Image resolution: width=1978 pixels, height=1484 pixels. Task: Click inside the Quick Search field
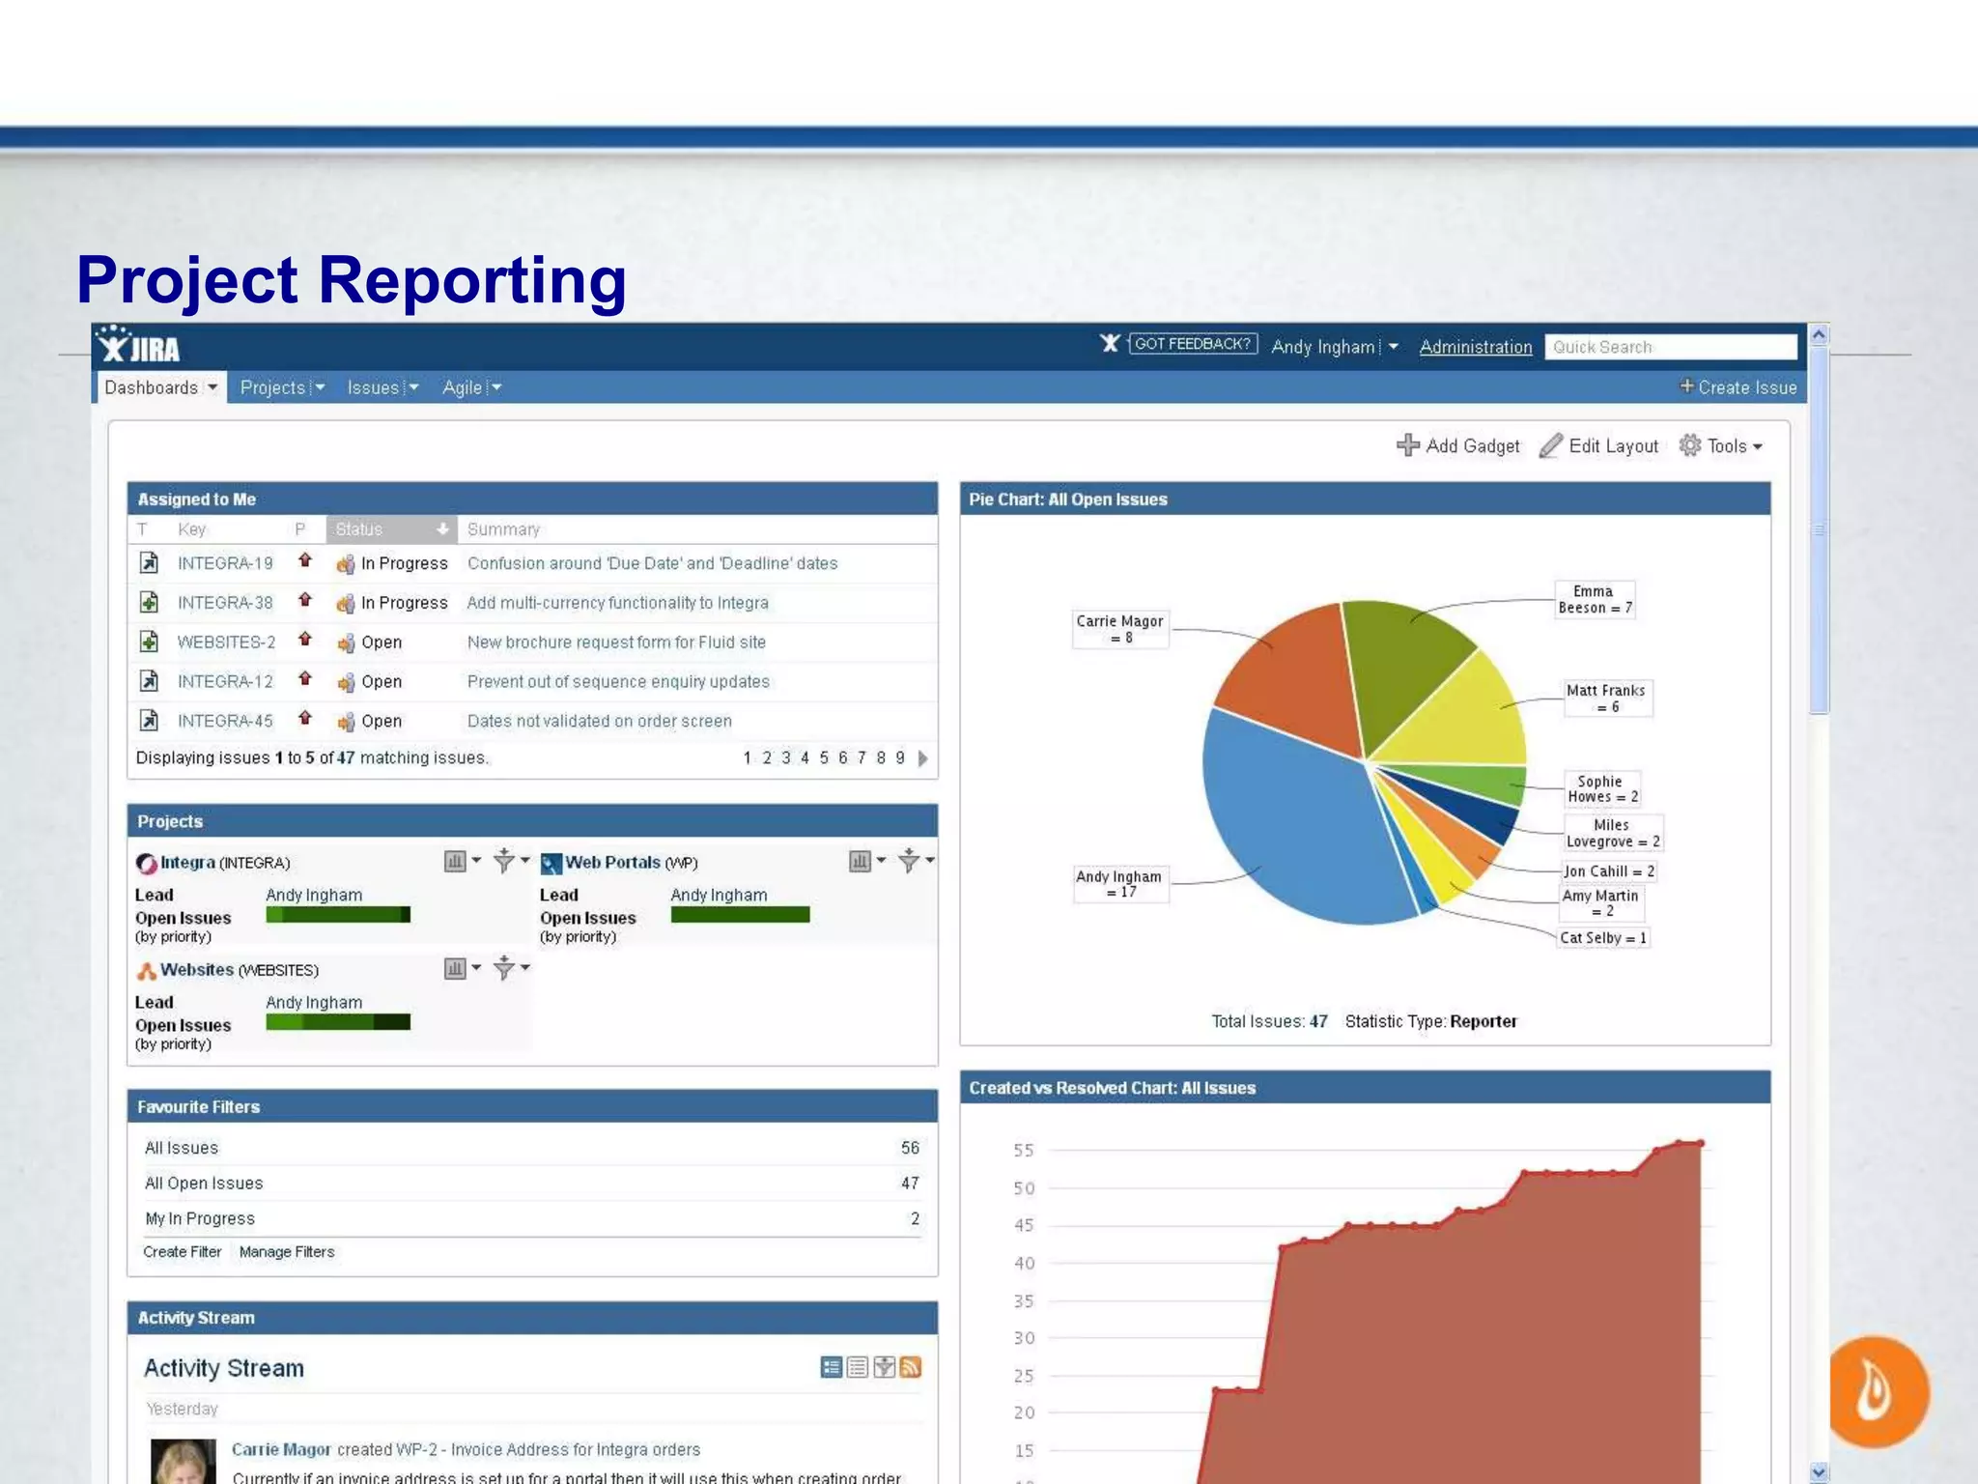click(1671, 347)
